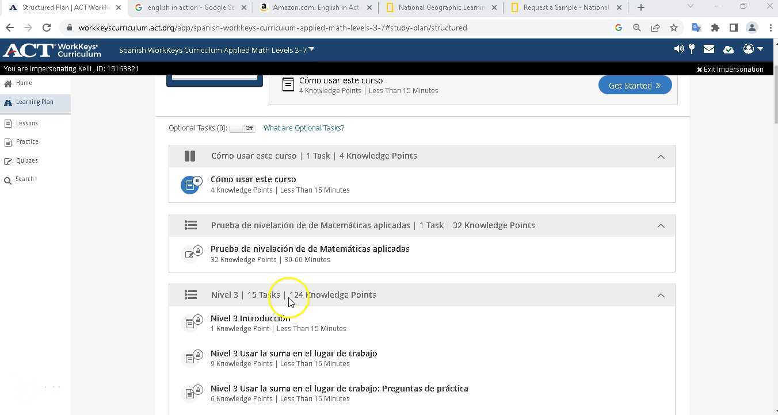Select the Lessons icon in the sidebar
778x415 pixels.
(x=9, y=123)
